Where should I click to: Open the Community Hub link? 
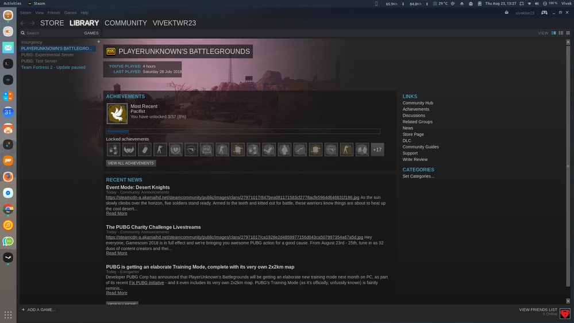(418, 103)
